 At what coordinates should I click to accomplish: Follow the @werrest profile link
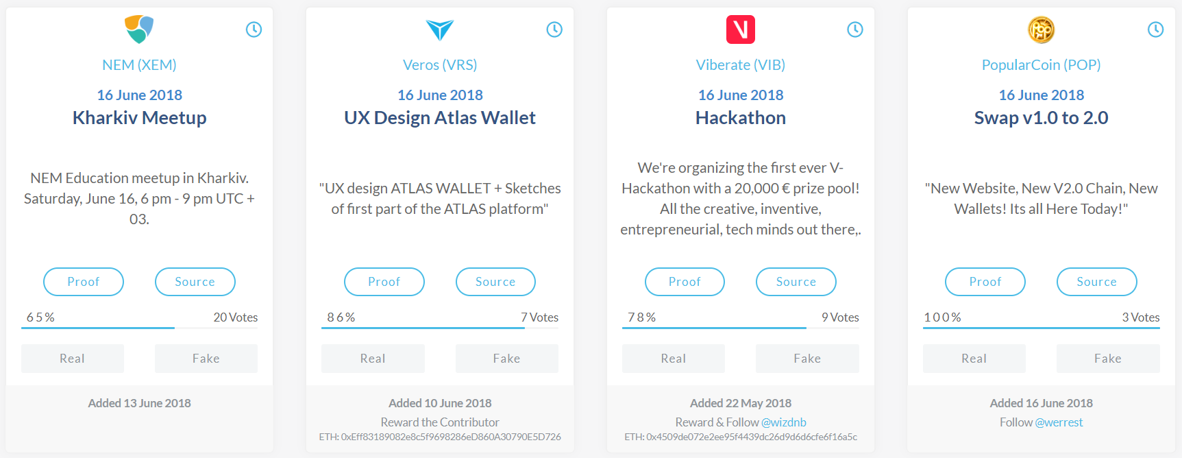(x=1059, y=422)
